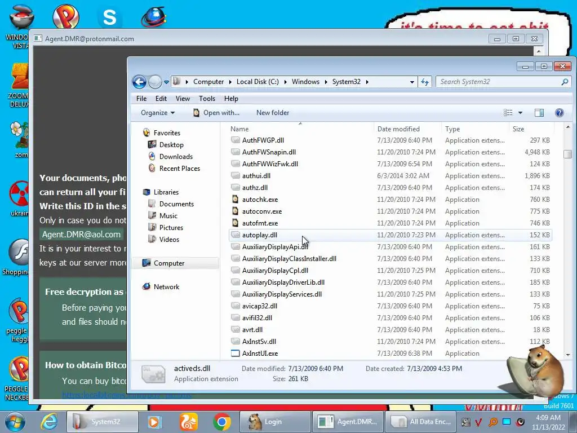Select the autoconv.exe file icon

pyautogui.click(x=235, y=211)
